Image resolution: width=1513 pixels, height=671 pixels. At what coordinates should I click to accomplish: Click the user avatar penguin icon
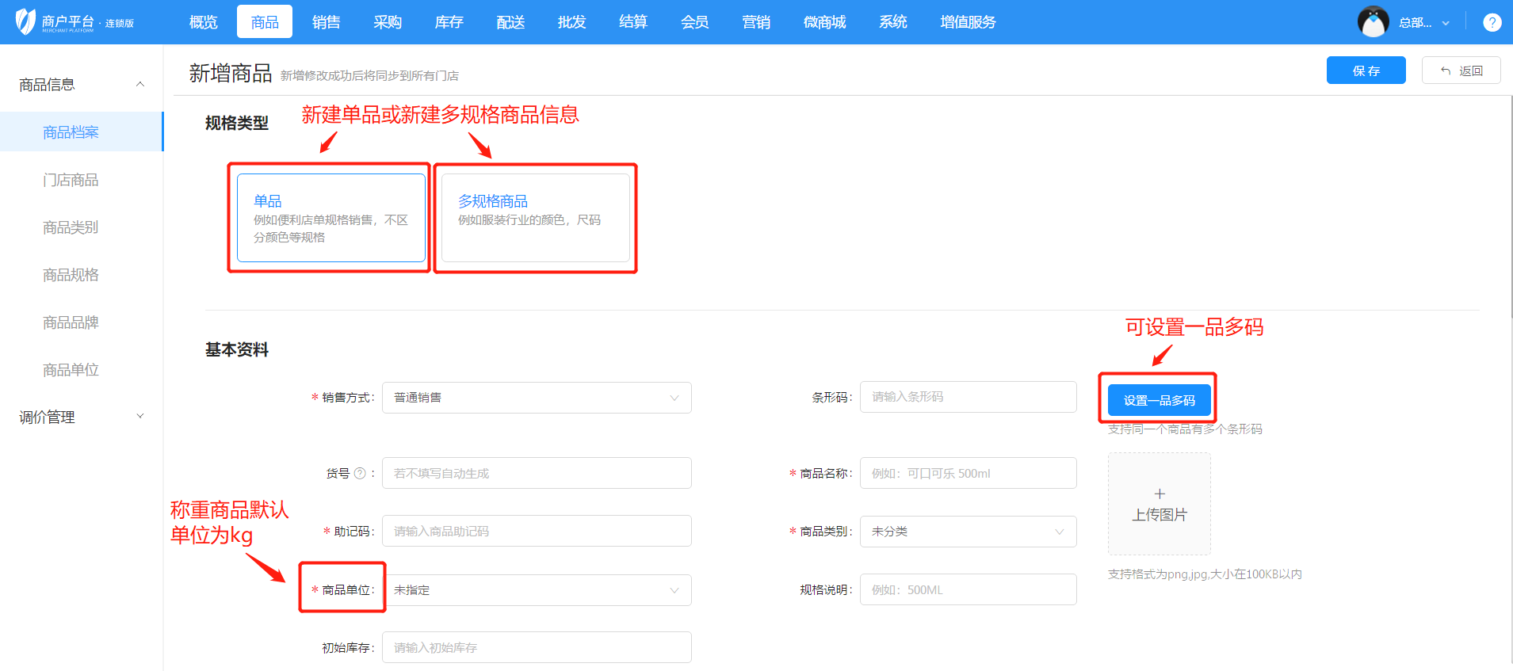coord(1373,22)
